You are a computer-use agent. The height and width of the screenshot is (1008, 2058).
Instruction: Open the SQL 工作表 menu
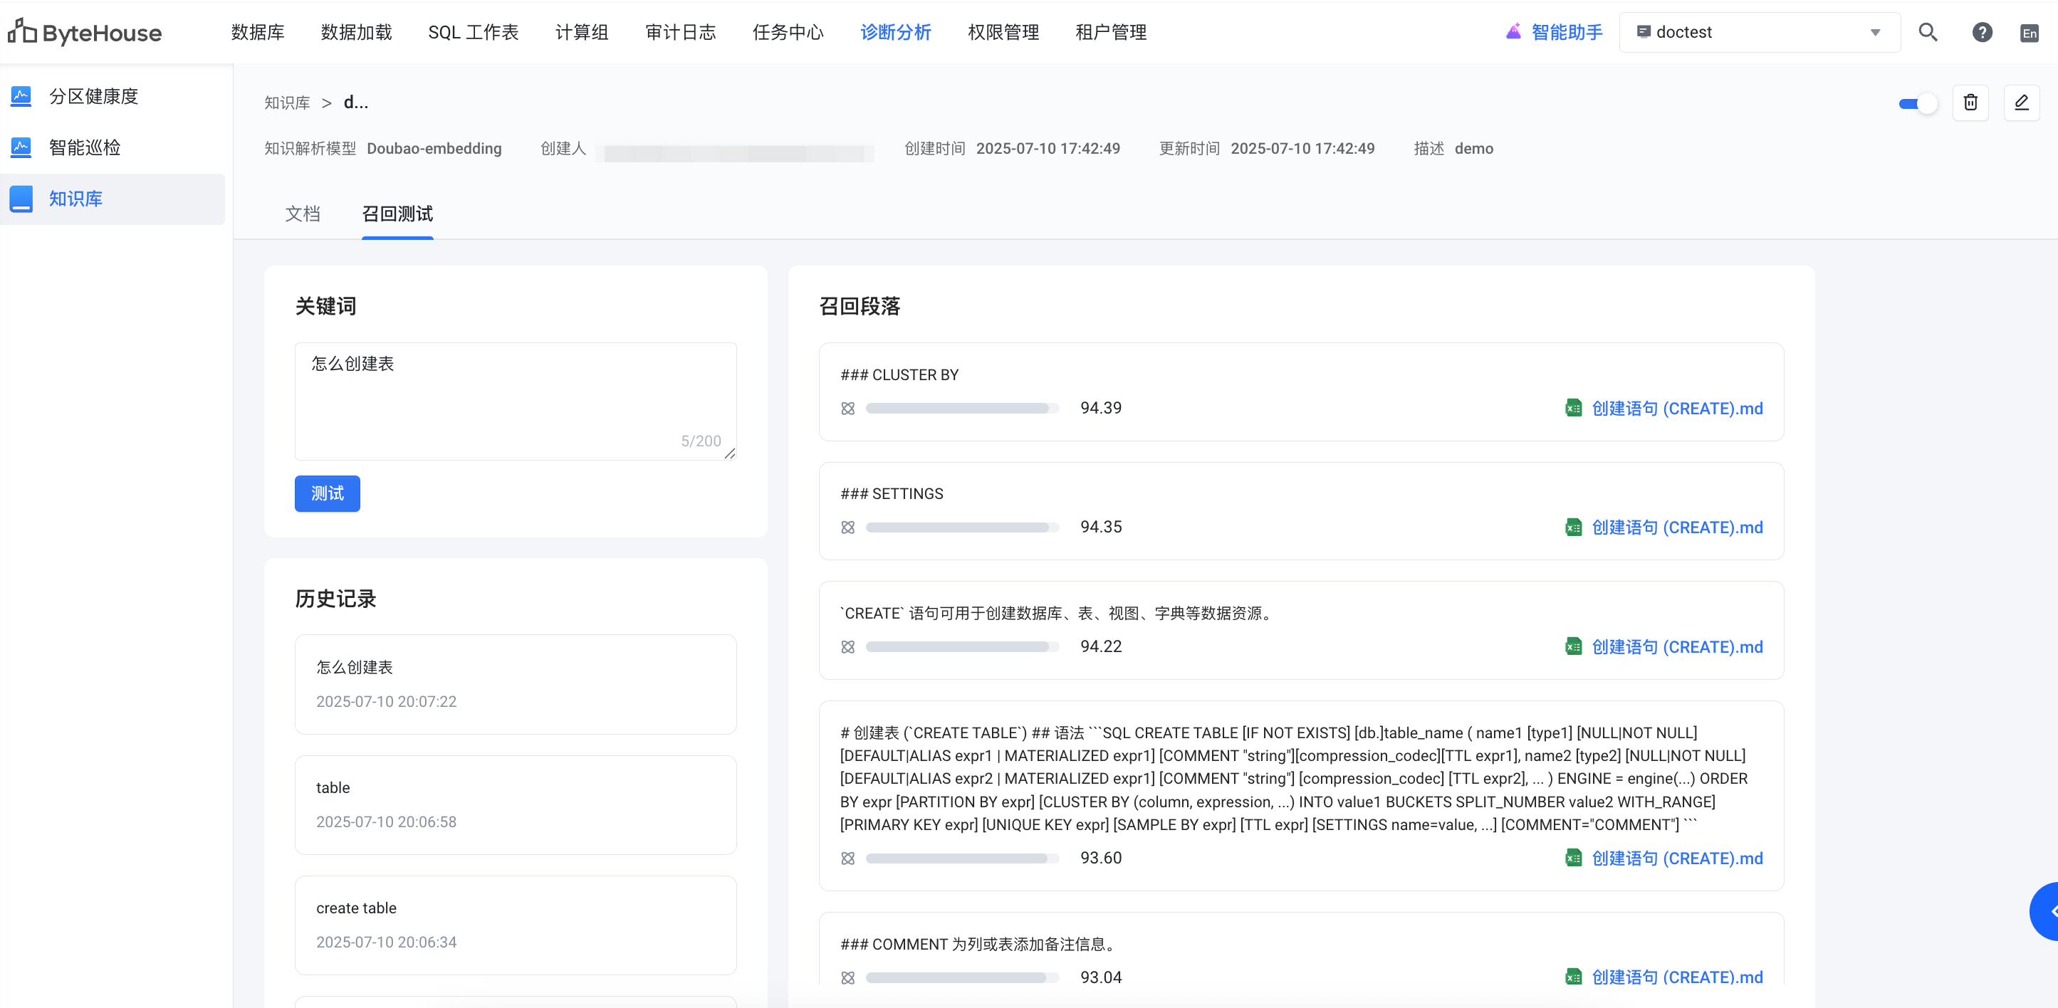(x=473, y=33)
